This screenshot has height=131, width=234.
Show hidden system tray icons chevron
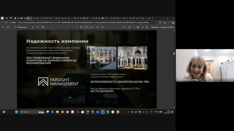click(129, 112)
